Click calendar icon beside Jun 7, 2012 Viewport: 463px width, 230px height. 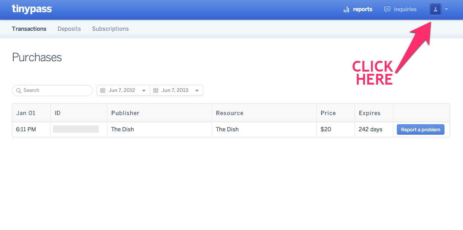click(103, 91)
